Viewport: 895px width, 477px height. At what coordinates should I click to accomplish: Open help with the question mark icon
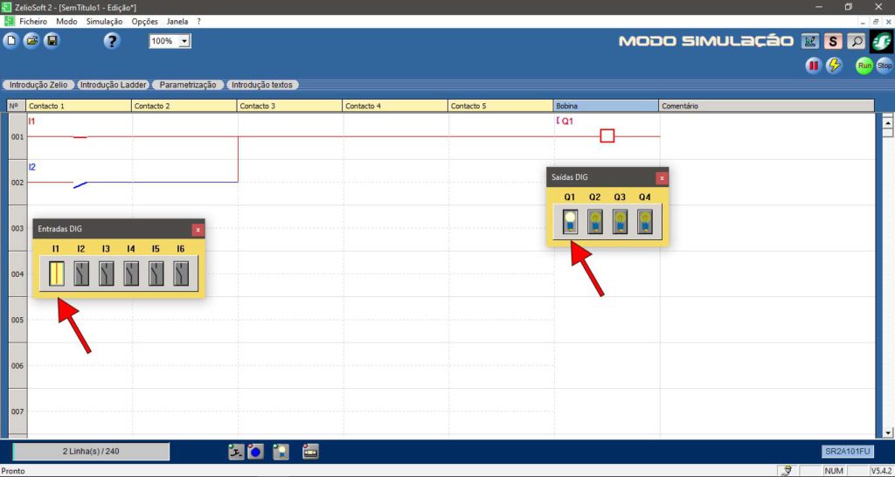coord(111,41)
